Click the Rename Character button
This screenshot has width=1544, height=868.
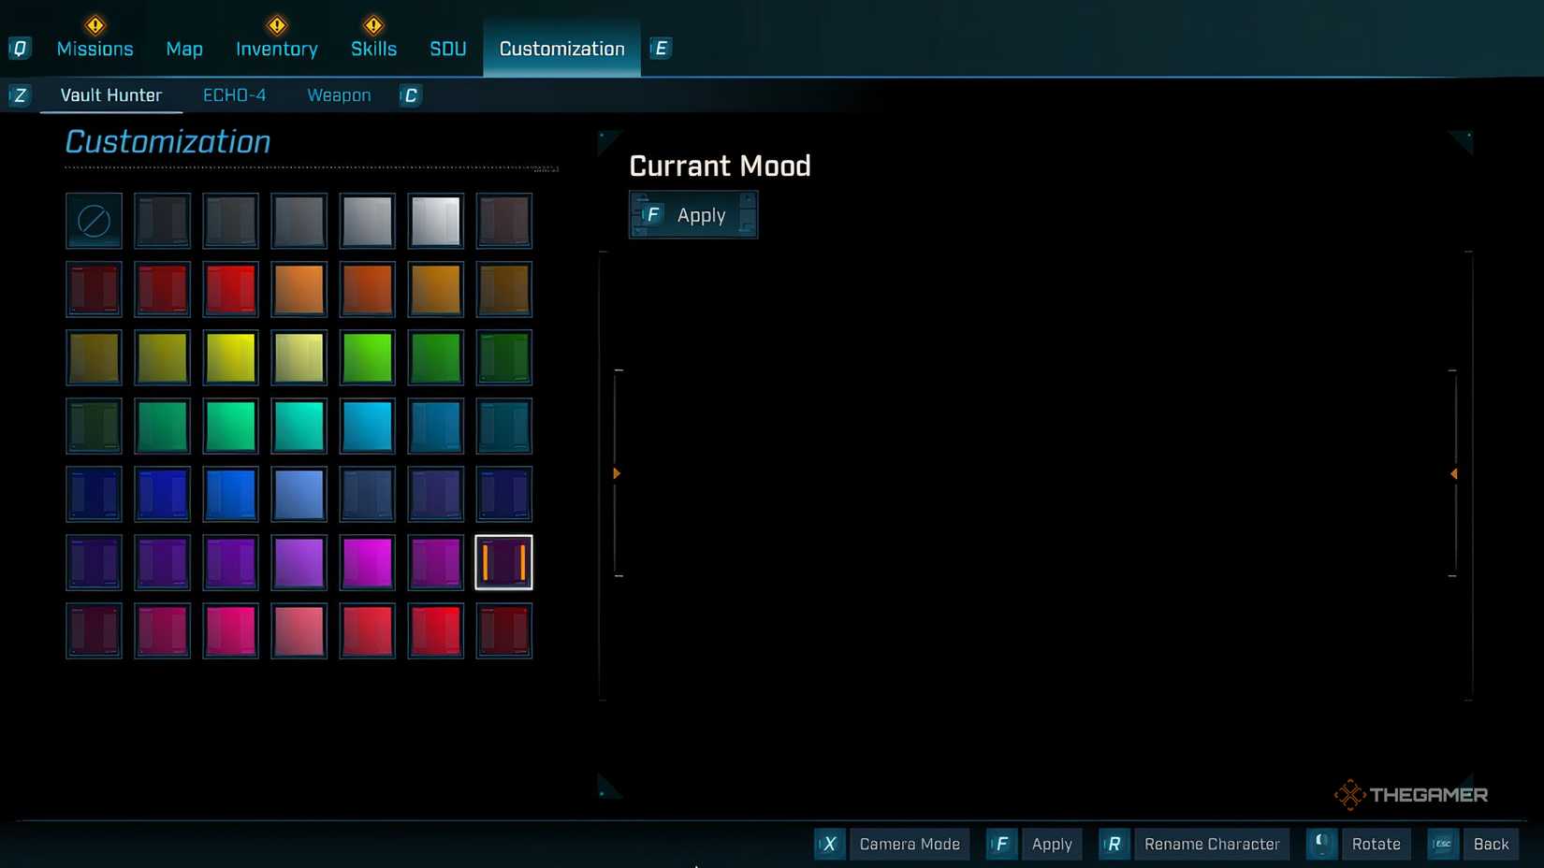(x=1211, y=844)
